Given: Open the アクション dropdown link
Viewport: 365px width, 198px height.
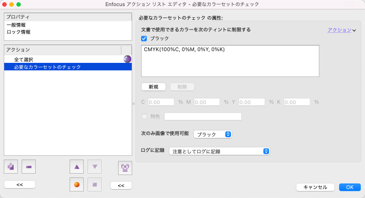Looking at the screenshot, I should [x=341, y=30].
